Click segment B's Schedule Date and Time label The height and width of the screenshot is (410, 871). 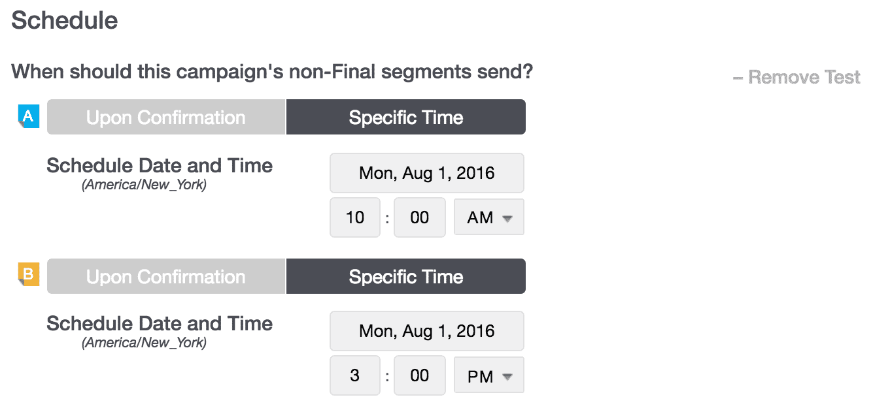pyautogui.click(x=160, y=324)
